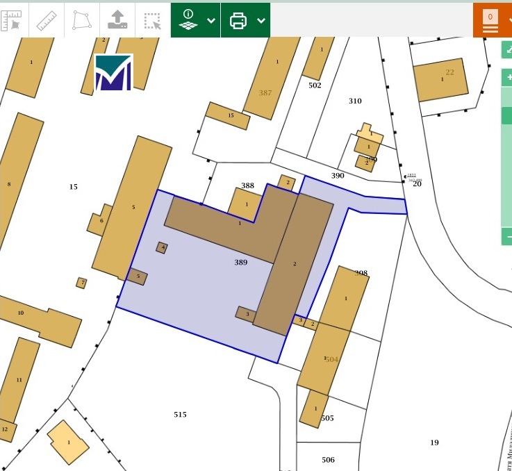Click the upload file icon
512x471 pixels.
(117, 20)
